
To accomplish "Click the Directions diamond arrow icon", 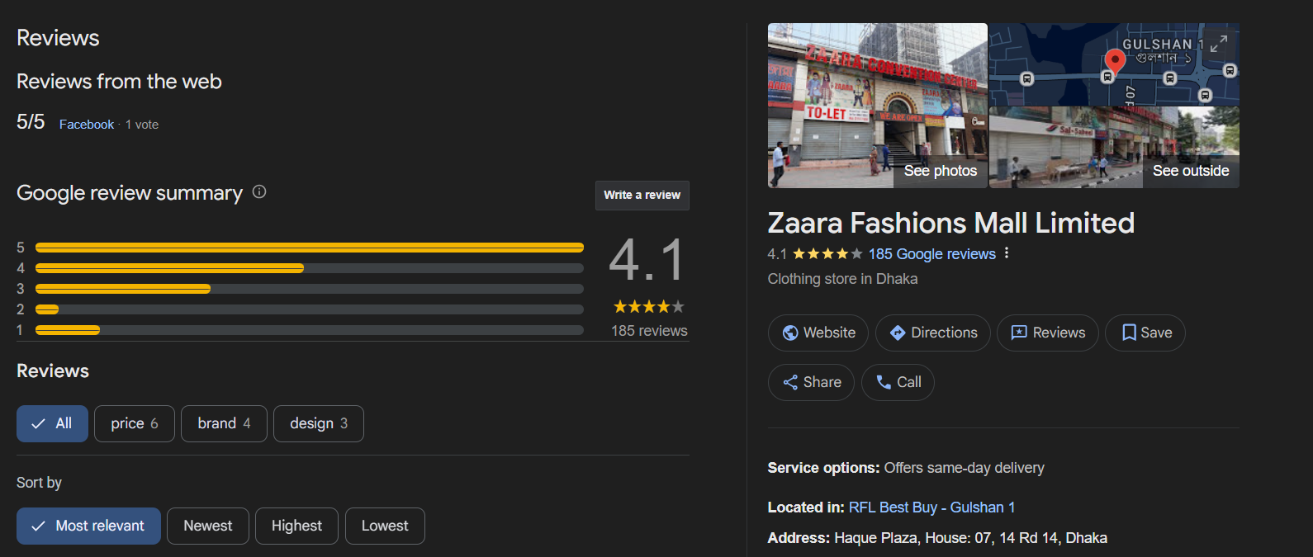I will point(898,333).
